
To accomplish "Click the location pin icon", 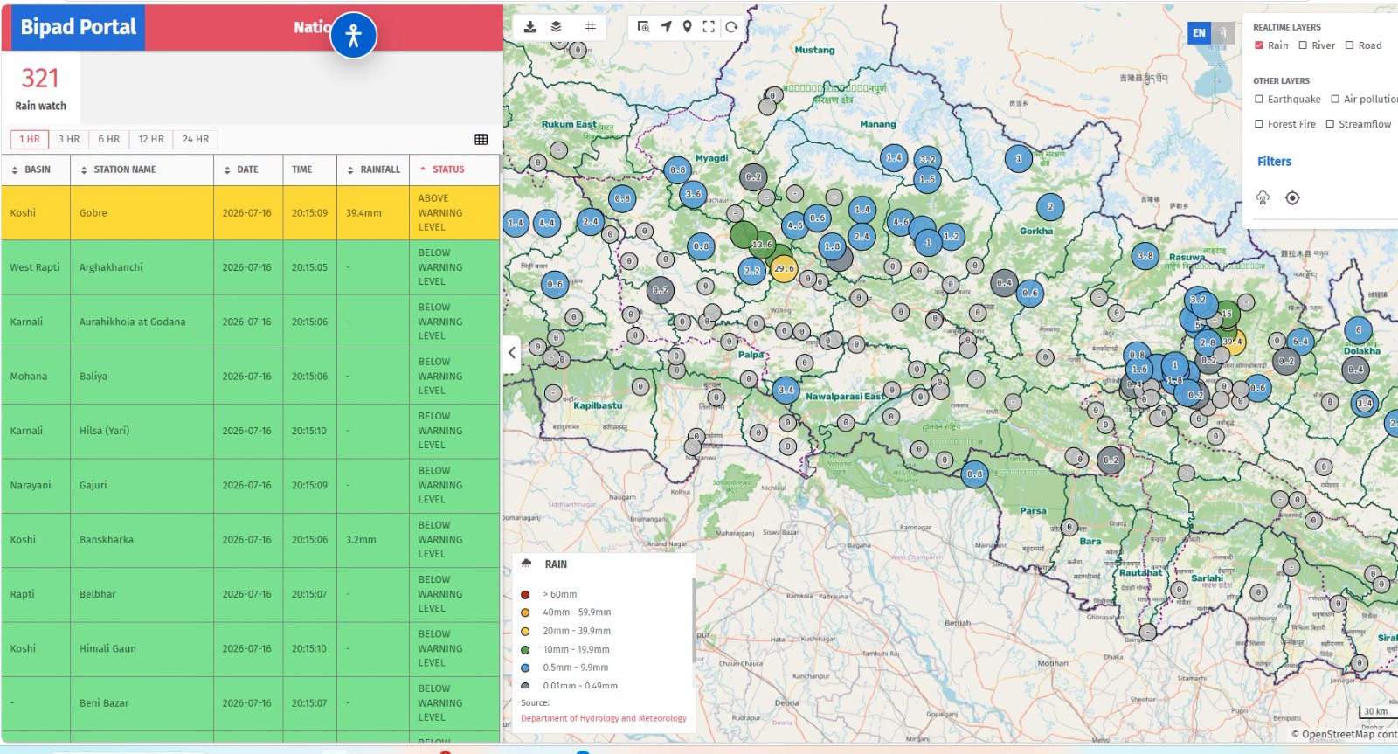I will click(688, 27).
